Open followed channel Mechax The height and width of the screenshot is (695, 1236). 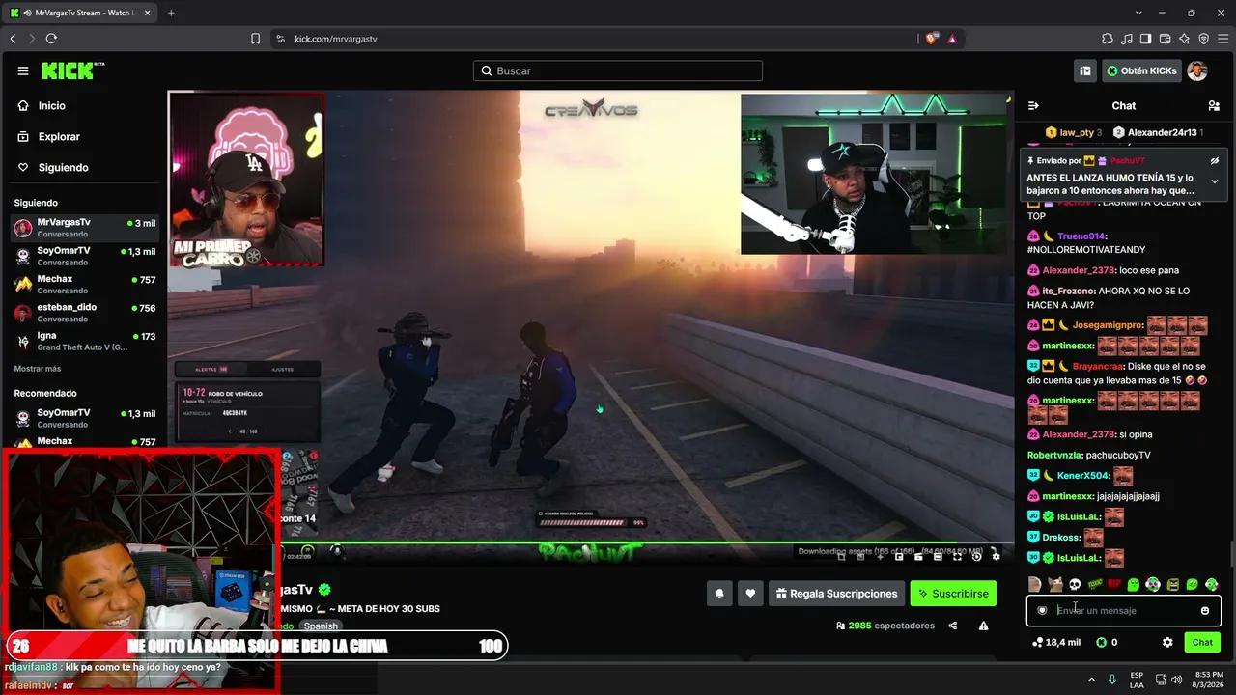pos(85,284)
